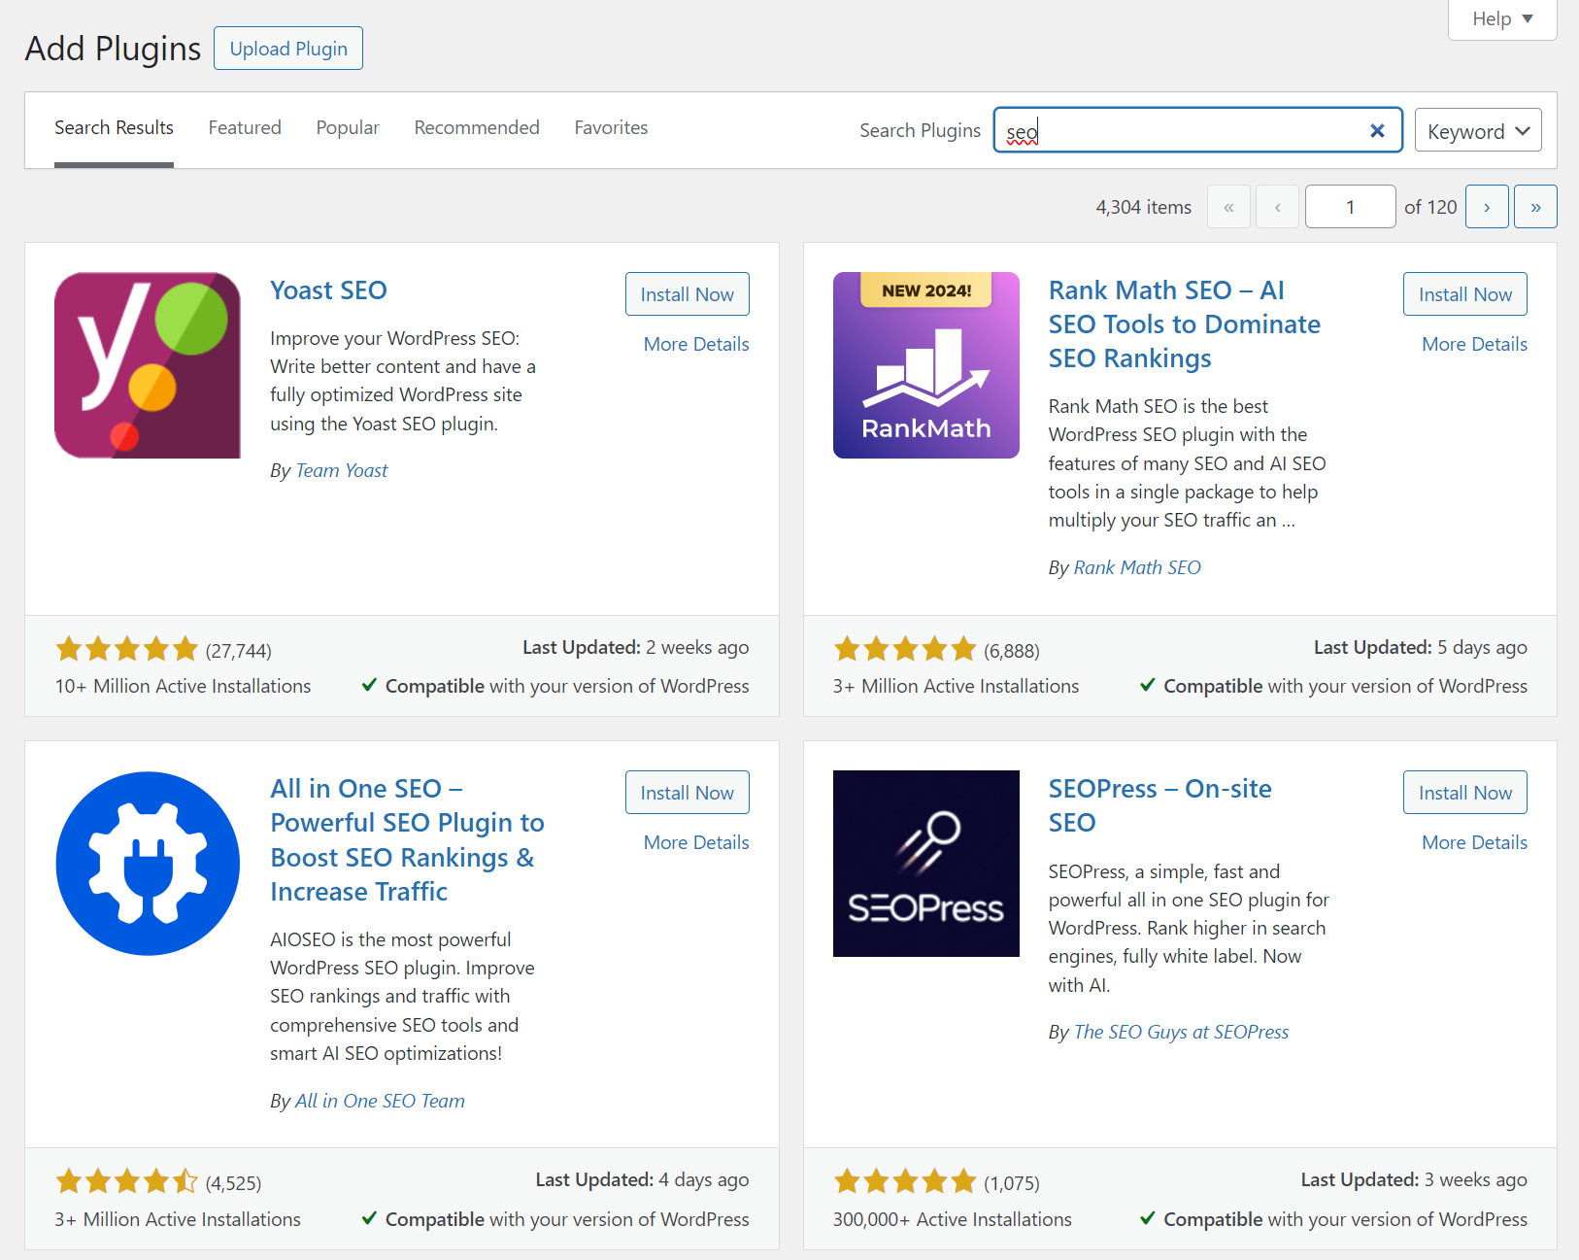Switch to the Search Results tab

114,127
